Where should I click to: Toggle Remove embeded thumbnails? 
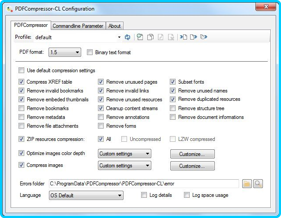(21, 100)
